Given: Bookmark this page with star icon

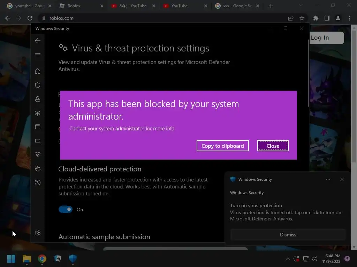Looking at the screenshot, I should point(302,18).
